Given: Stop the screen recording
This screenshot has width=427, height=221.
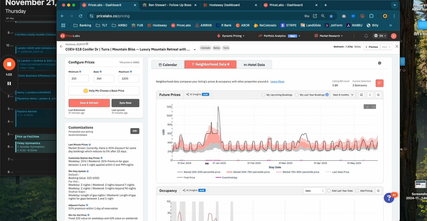Looking at the screenshot, I should click(9, 64).
